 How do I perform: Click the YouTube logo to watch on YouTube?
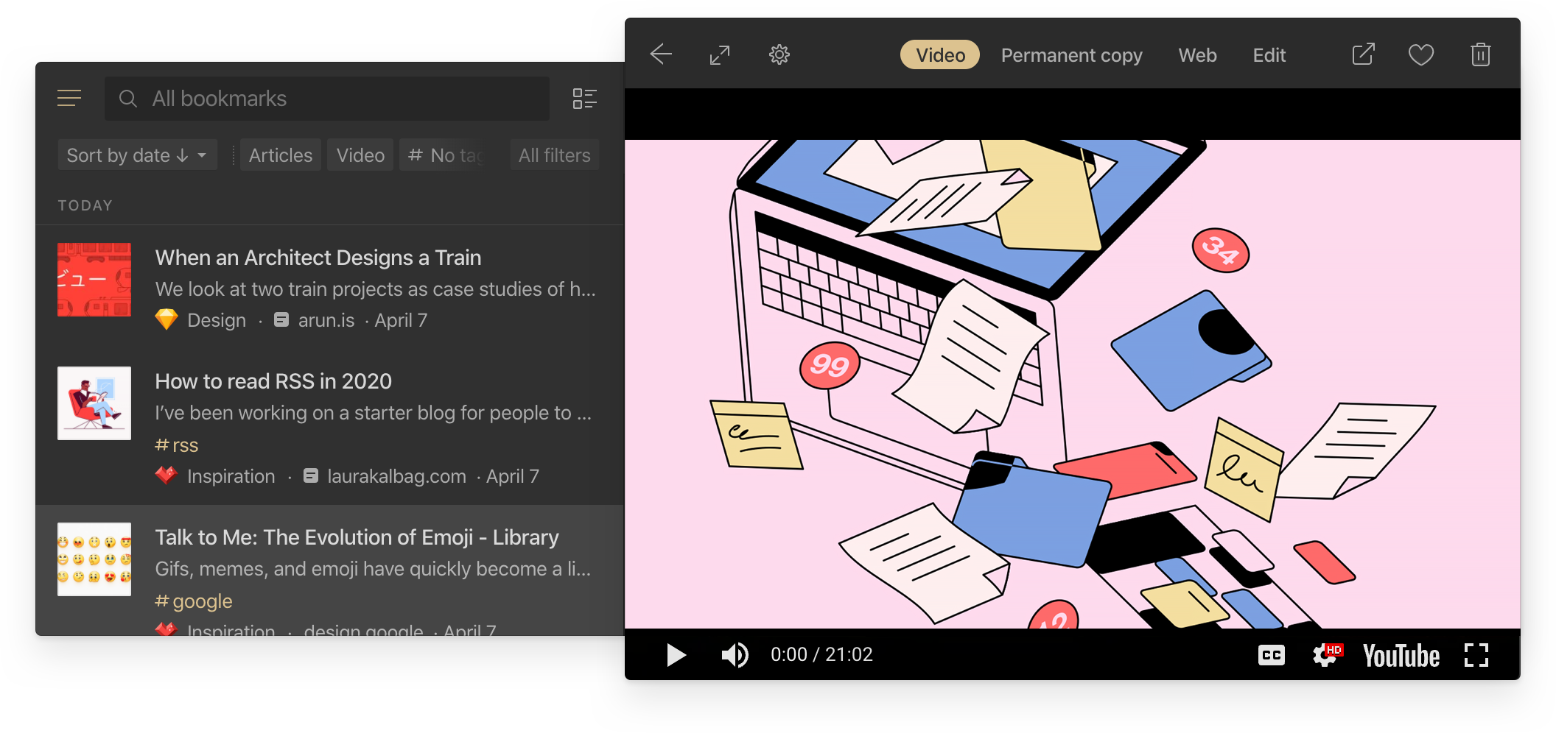pos(1401,654)
